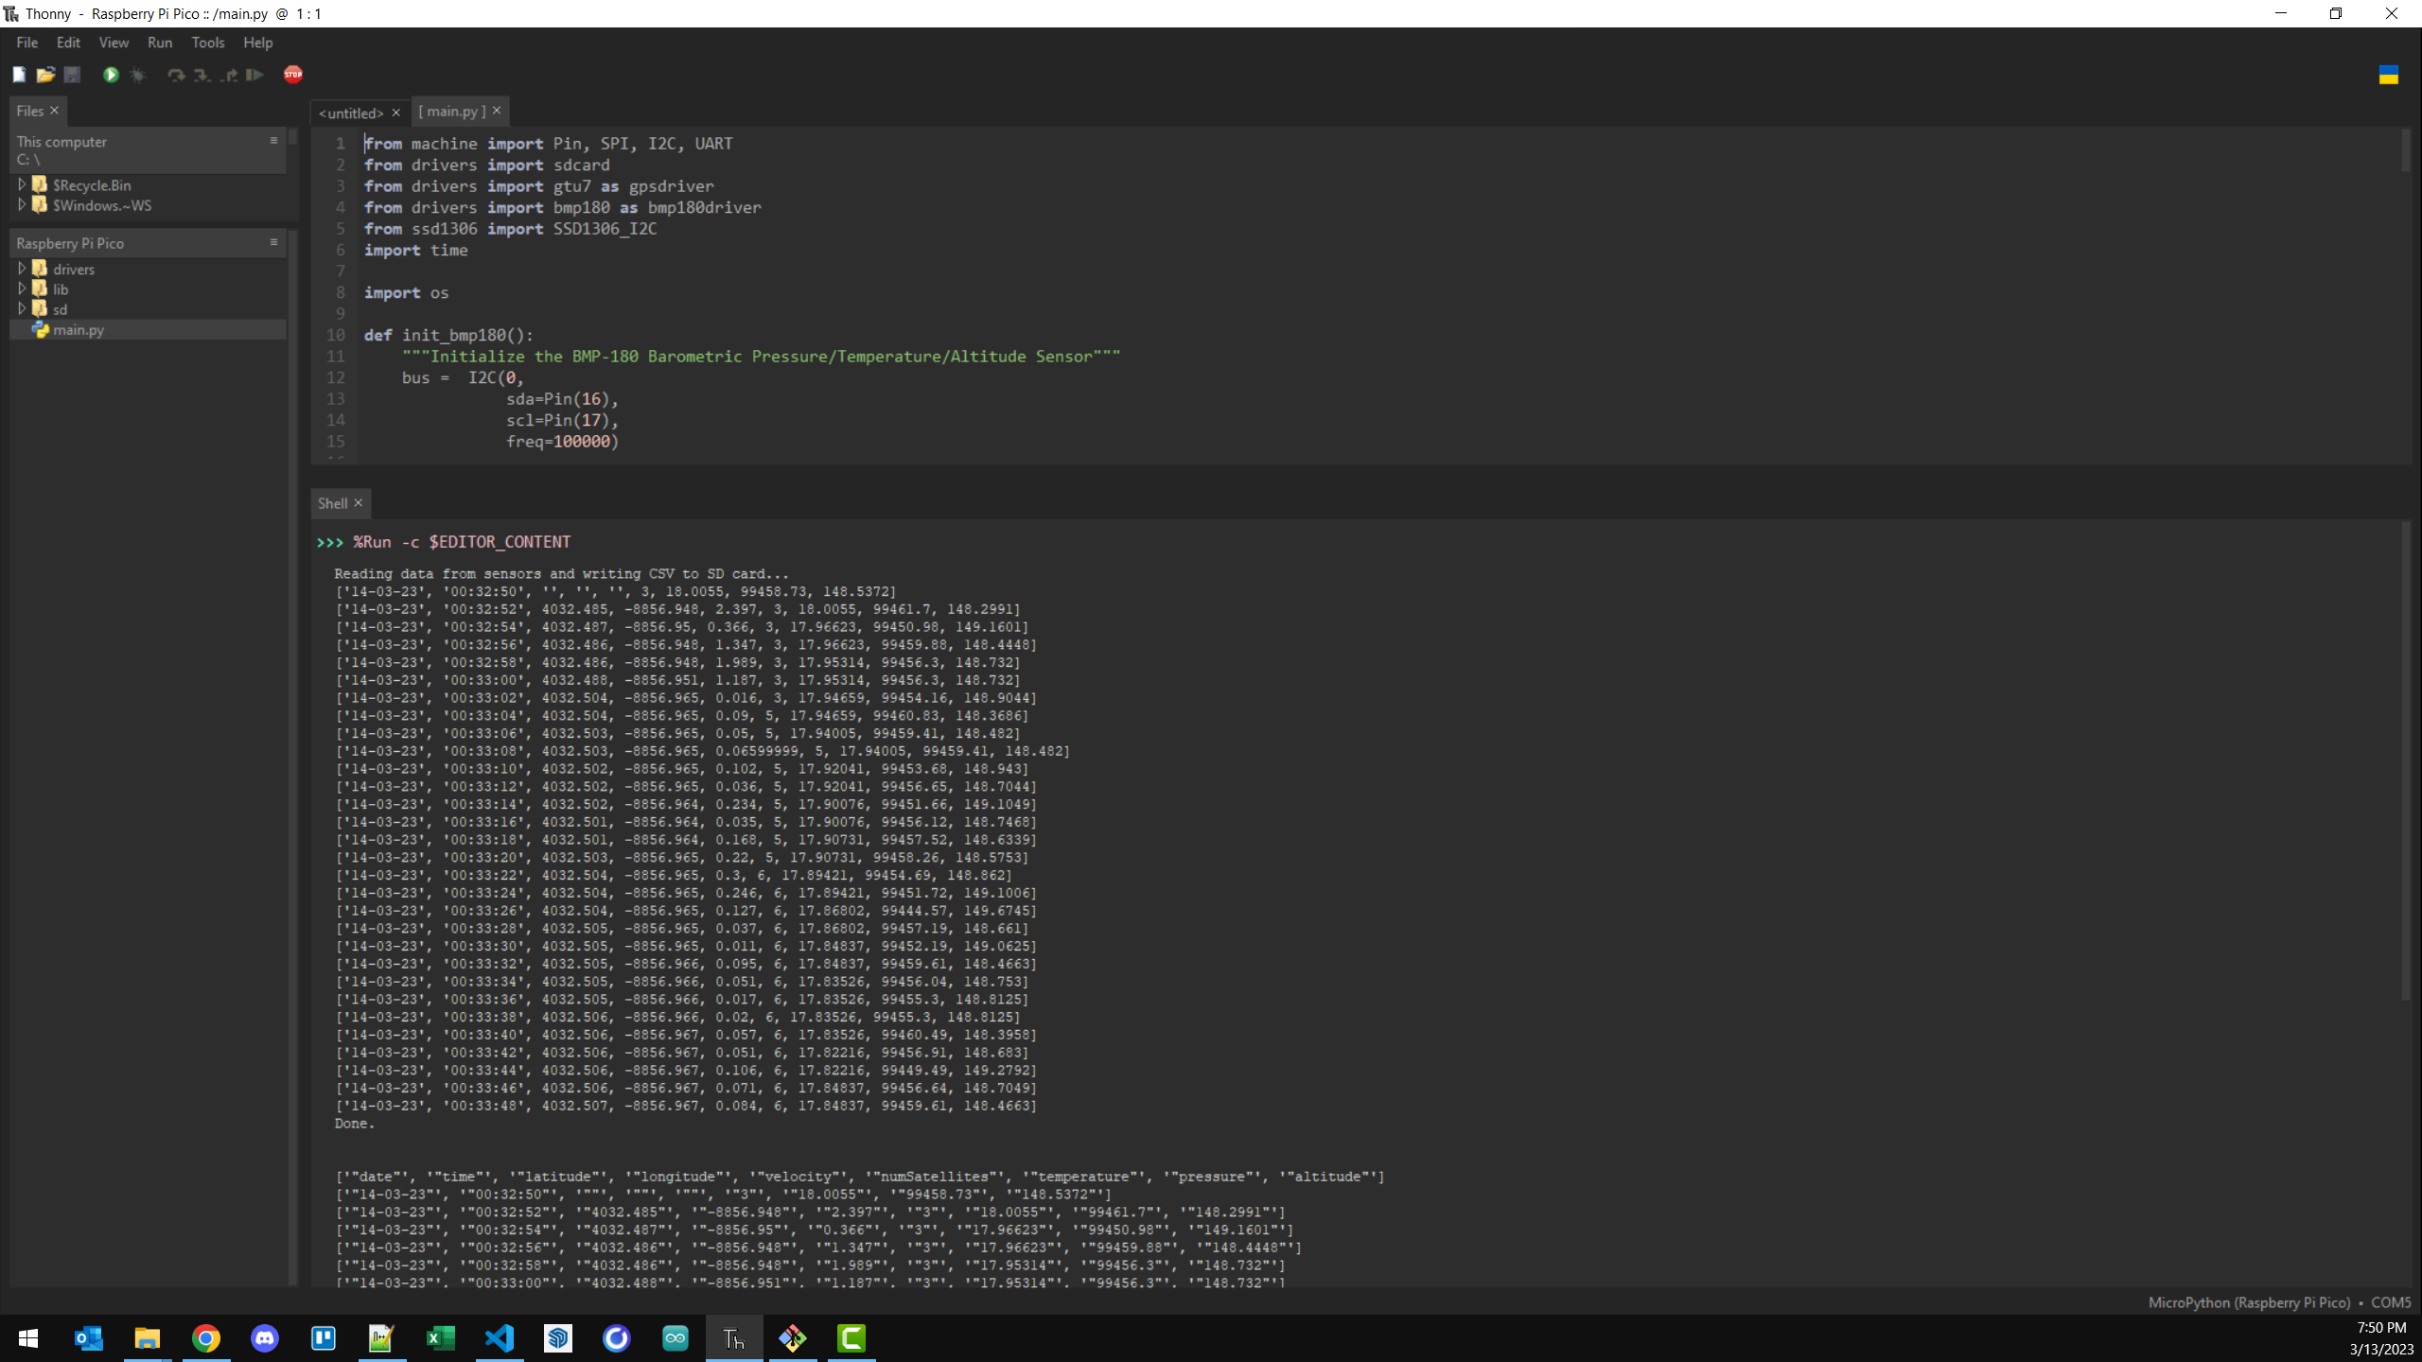Screen dimensions: 2422x1362
Task: Open the View menu
Action: (x=114, y=43)
